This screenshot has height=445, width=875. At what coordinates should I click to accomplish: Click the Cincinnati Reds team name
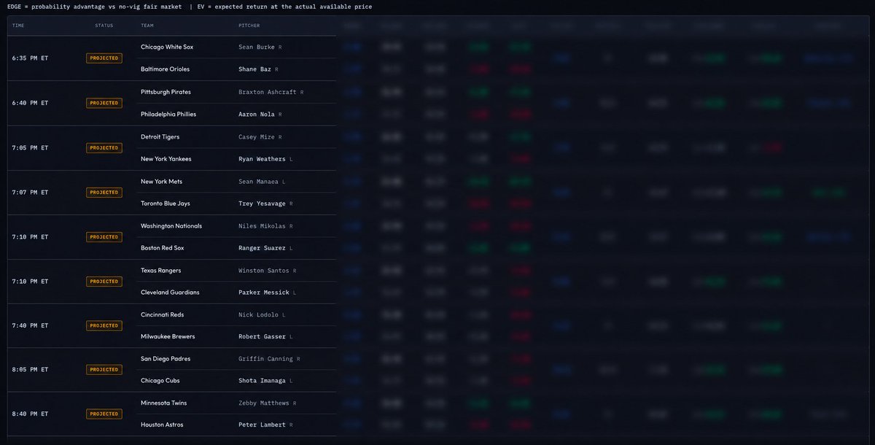(162, 314)
